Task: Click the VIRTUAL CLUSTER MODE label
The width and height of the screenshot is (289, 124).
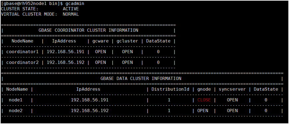Action: 29,14
